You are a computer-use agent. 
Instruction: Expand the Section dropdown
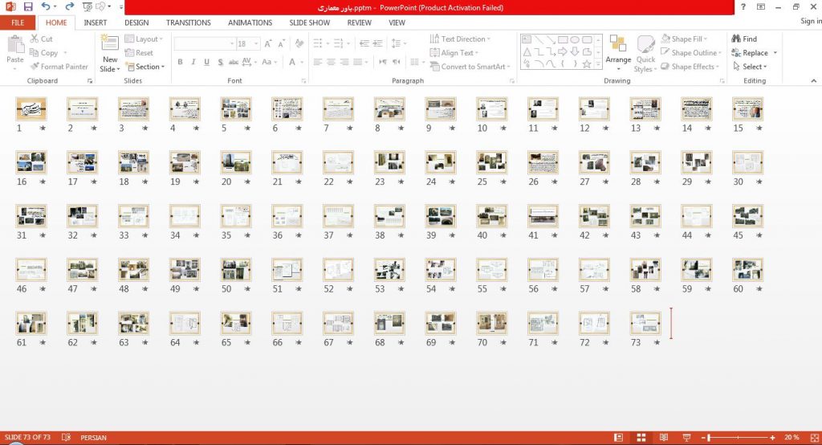coord(145,67)
